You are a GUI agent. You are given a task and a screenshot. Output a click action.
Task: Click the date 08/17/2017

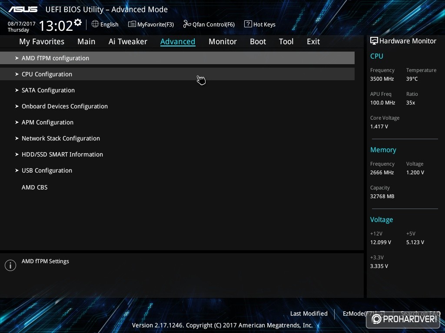pyautogui.click(x=22, y=24)
